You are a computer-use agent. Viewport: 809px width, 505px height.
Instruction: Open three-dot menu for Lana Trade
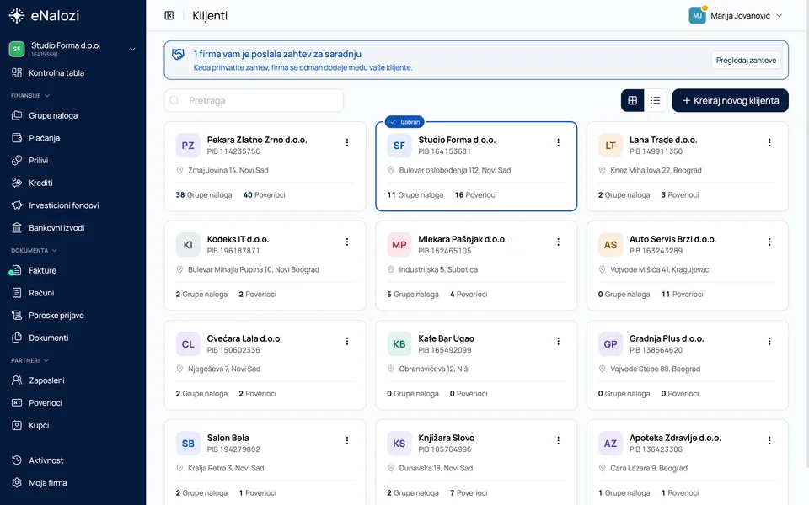tap(769, 143)
